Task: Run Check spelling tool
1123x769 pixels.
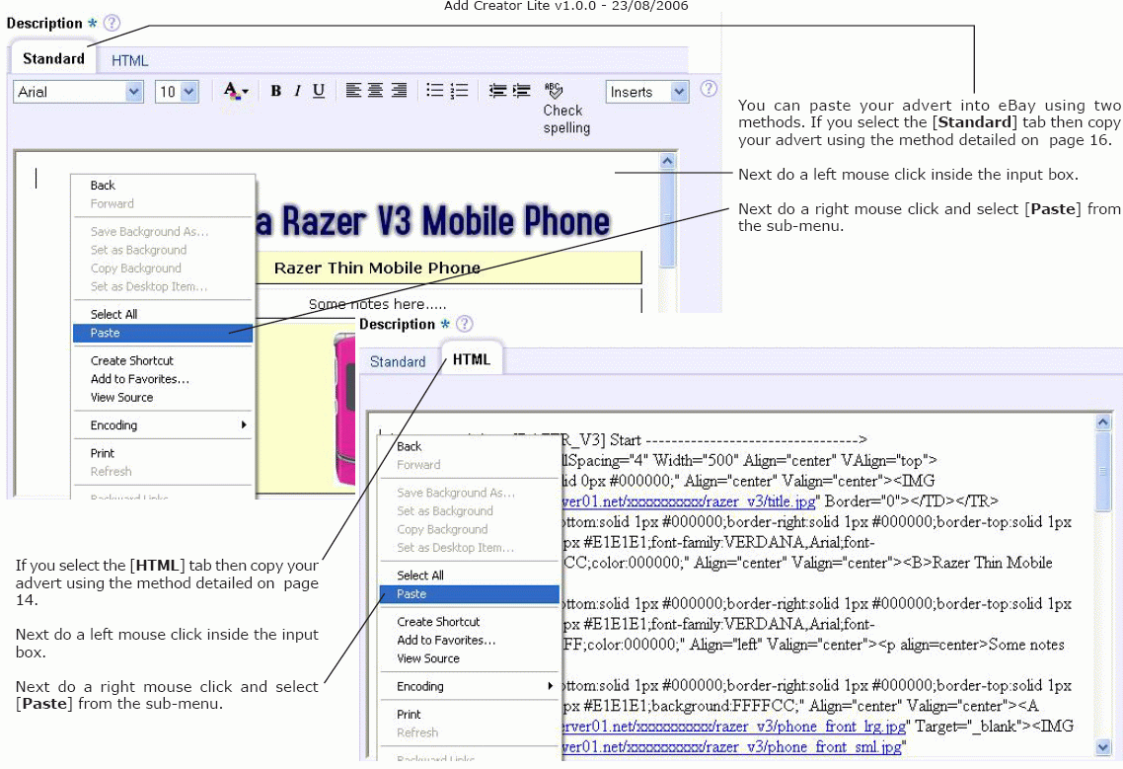Action: tap(565, 109)
